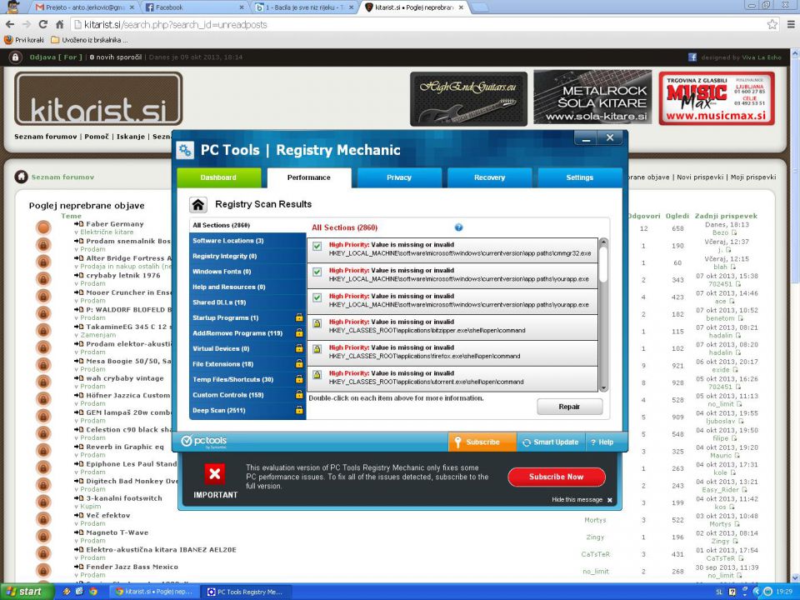
Task: Click the home icon beside Registry Scan Results
Action: 198,205
